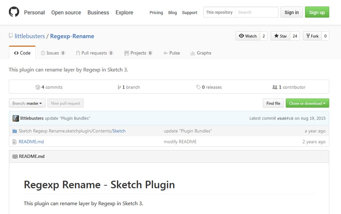341x214 pixels.
Task: Open the Clone or download dropdown
Action: tap(307, 103)
